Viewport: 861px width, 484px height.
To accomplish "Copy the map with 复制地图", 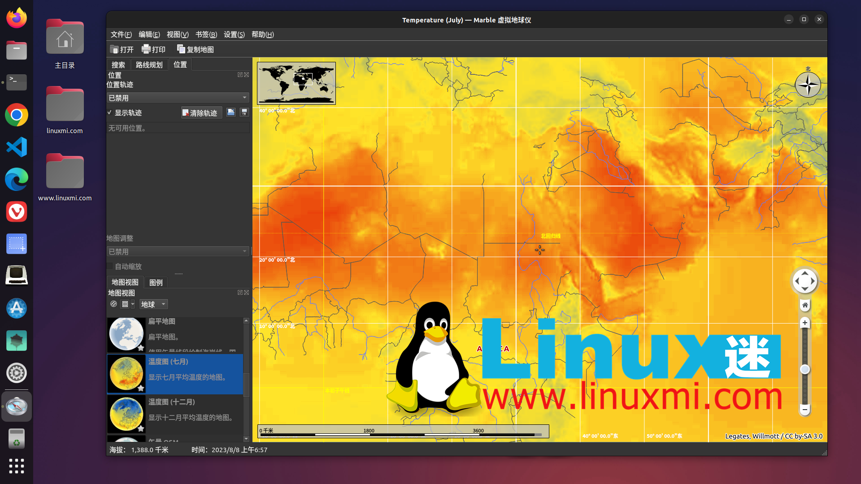I will pyautogui.click(x=196, y=49).
